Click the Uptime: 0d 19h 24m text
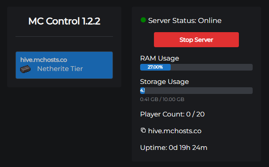 [174, 148]
